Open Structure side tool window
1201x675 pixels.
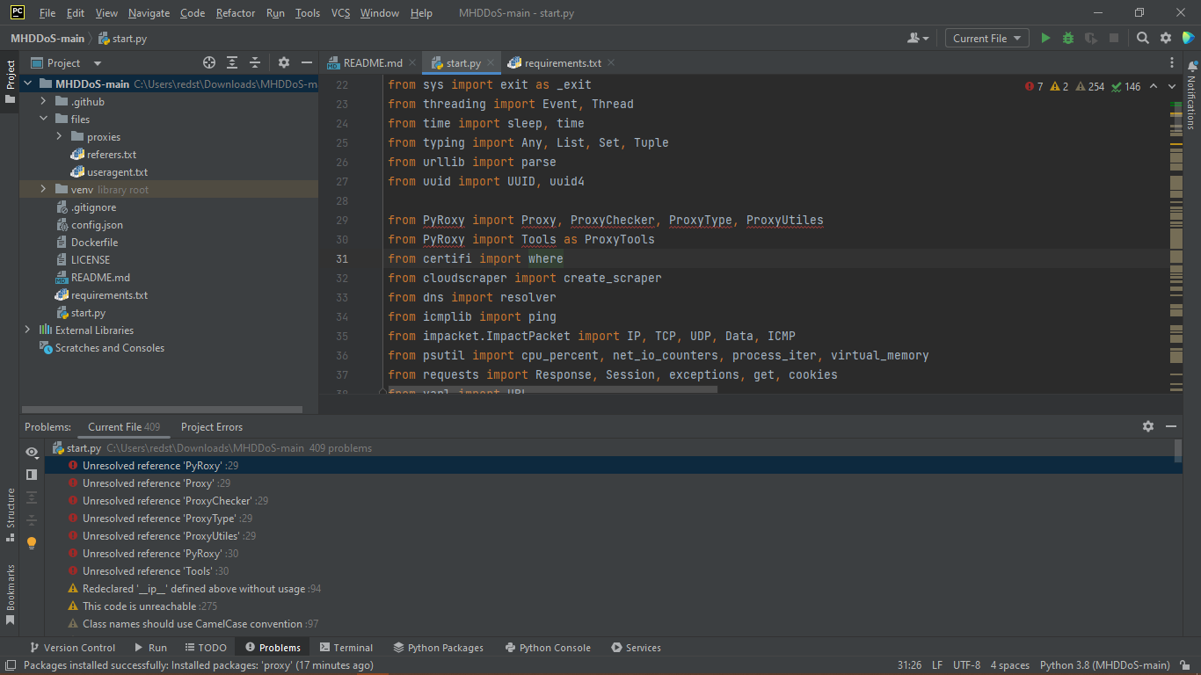[11, 515]
